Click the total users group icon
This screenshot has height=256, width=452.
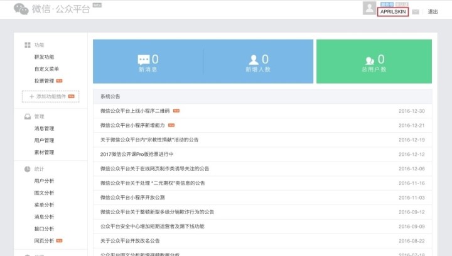370,60
